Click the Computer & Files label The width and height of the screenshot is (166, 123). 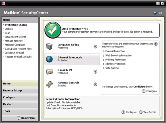tap(68, 45)
